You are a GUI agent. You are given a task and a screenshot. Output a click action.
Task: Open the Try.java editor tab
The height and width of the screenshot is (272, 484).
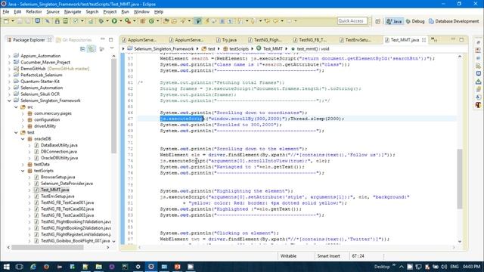227,40
